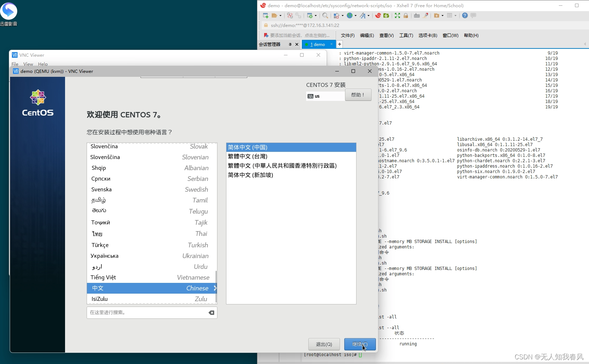This screenshot has width=589, height=364.
Task: Open the 文件(F) menu in Xshell
Action: (348, 35)
